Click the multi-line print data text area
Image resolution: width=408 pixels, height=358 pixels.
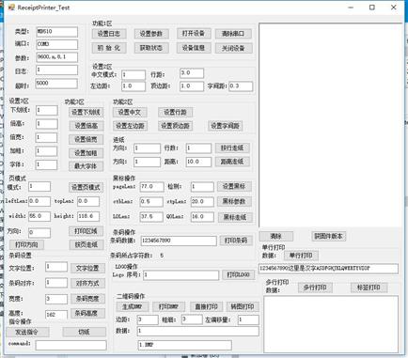[331, 324]
